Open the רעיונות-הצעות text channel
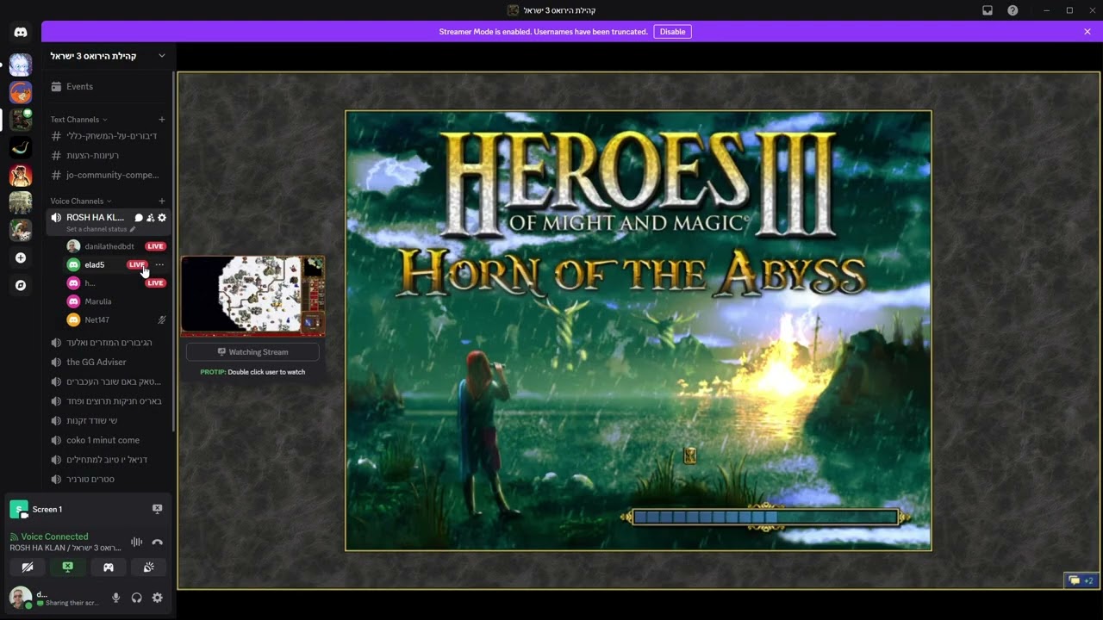Image resolution: width=1103 pixels, height=620 pixels. coord(109,155)
